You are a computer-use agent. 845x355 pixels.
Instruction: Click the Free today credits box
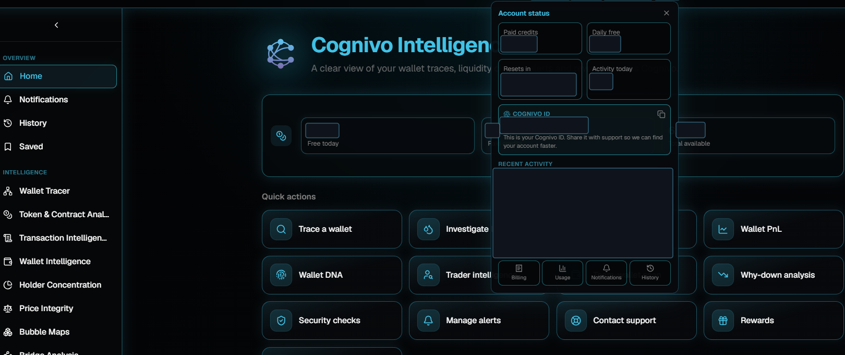pos(388,136)
